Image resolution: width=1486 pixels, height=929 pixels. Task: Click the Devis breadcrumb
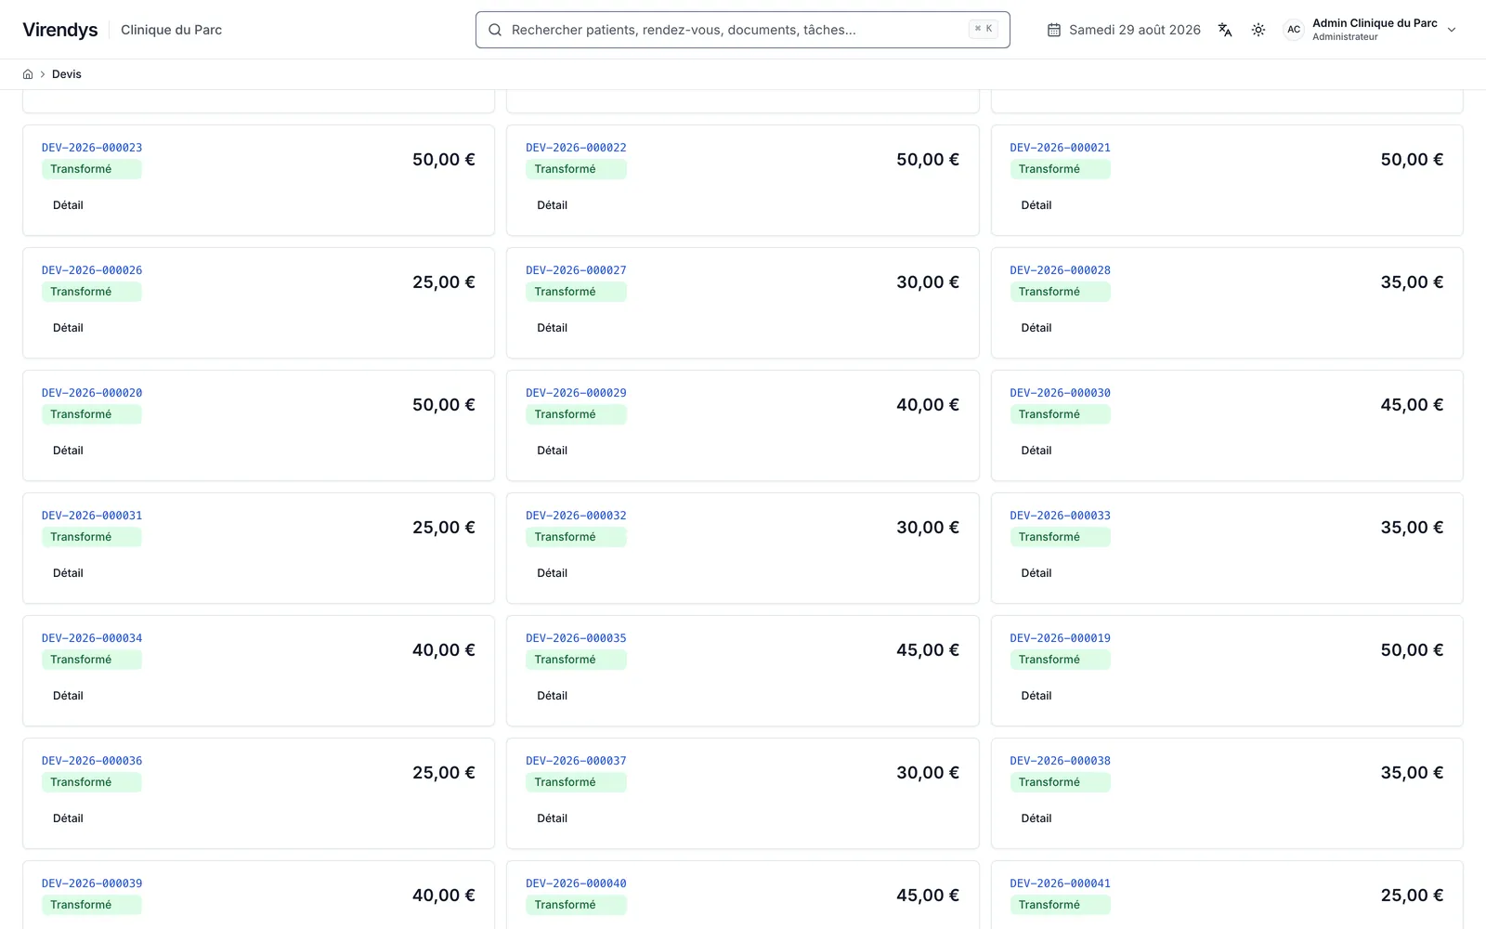pyautogui.click(x=67, y=74)
